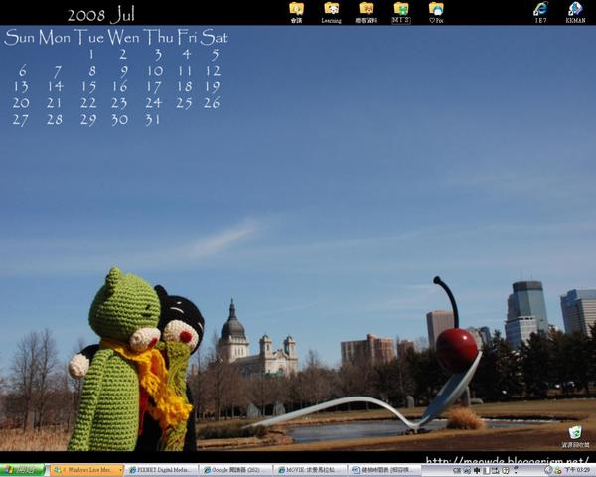
Task: Open the Windows Live Messenger taskbar group arrow
Action: [x=120, y=470]
